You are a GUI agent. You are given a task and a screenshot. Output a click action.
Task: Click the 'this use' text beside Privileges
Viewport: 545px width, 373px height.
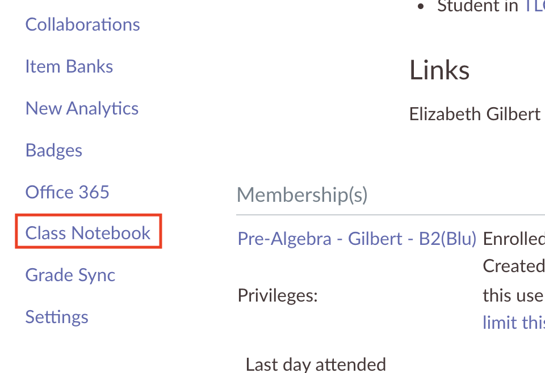point(513,295)
